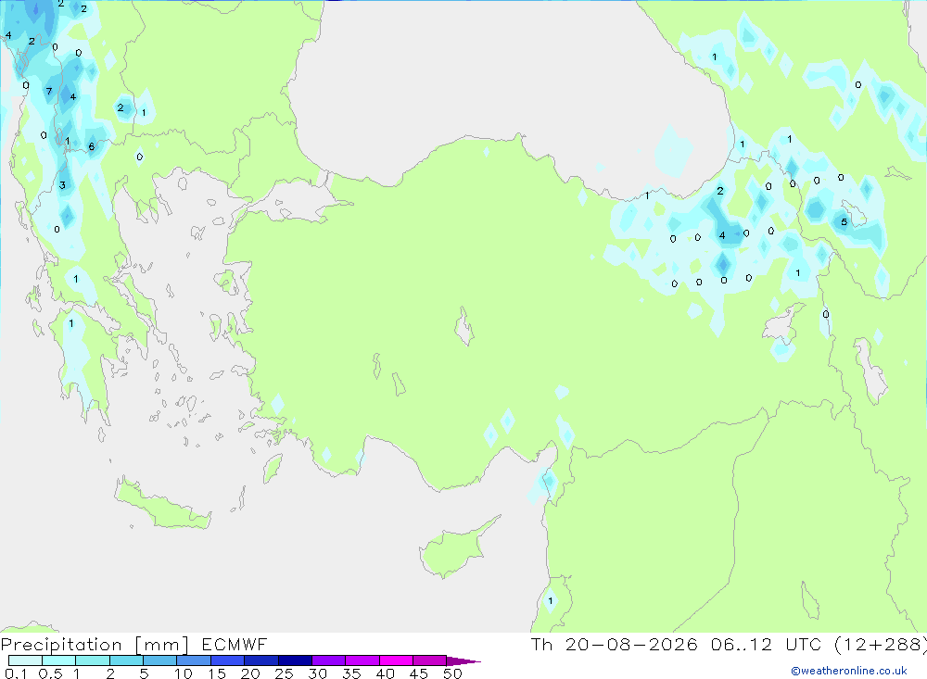This screenshot has height=679, width=927.
Task: Click the 'Th 20-08-2026' date text
Action: (x=615, y=644)
